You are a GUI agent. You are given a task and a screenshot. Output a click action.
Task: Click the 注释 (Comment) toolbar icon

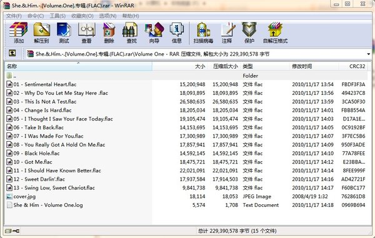(227, 29)
